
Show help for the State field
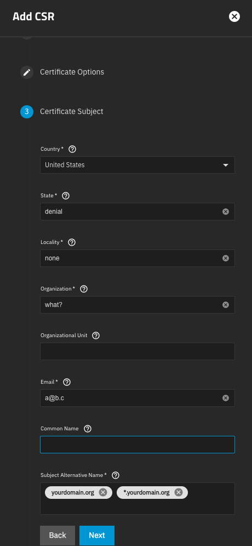point(65,196)
